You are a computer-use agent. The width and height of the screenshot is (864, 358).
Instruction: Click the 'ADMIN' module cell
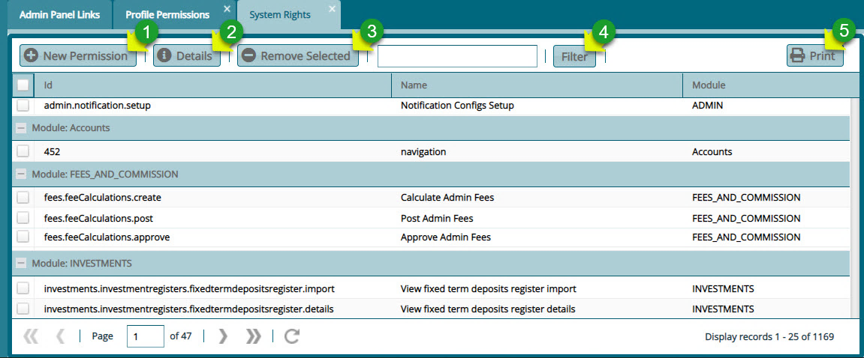[707, 105]
